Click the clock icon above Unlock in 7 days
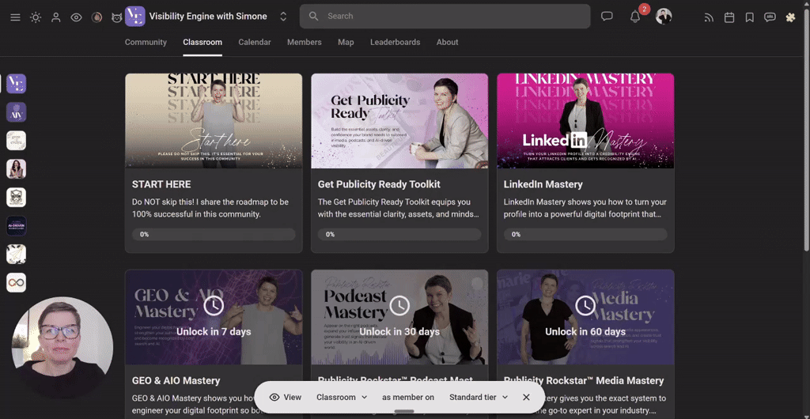 [x=214, y=306]
